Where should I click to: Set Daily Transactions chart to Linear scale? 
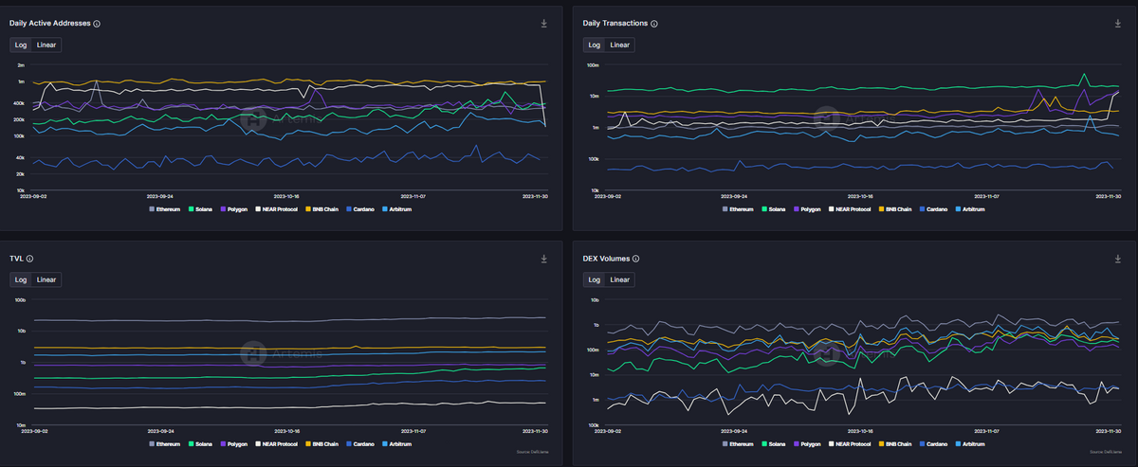pyautogui.click(x=619, y=45)
